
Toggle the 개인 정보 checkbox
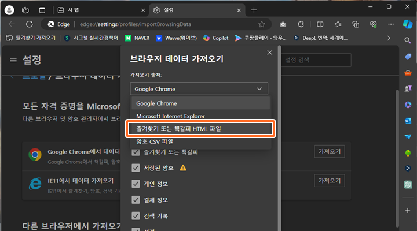(x=136, y=184)
